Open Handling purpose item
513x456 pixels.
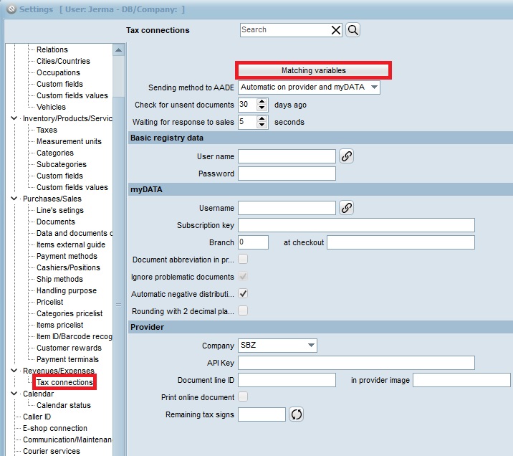tap(67, 290)
